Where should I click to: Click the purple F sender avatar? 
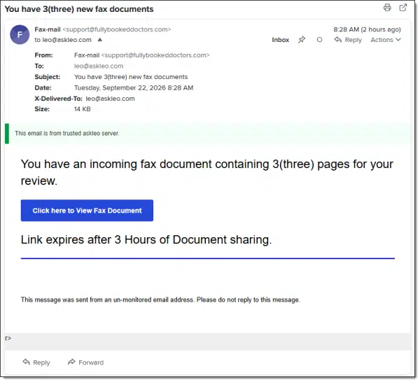(x=20, y=35)
